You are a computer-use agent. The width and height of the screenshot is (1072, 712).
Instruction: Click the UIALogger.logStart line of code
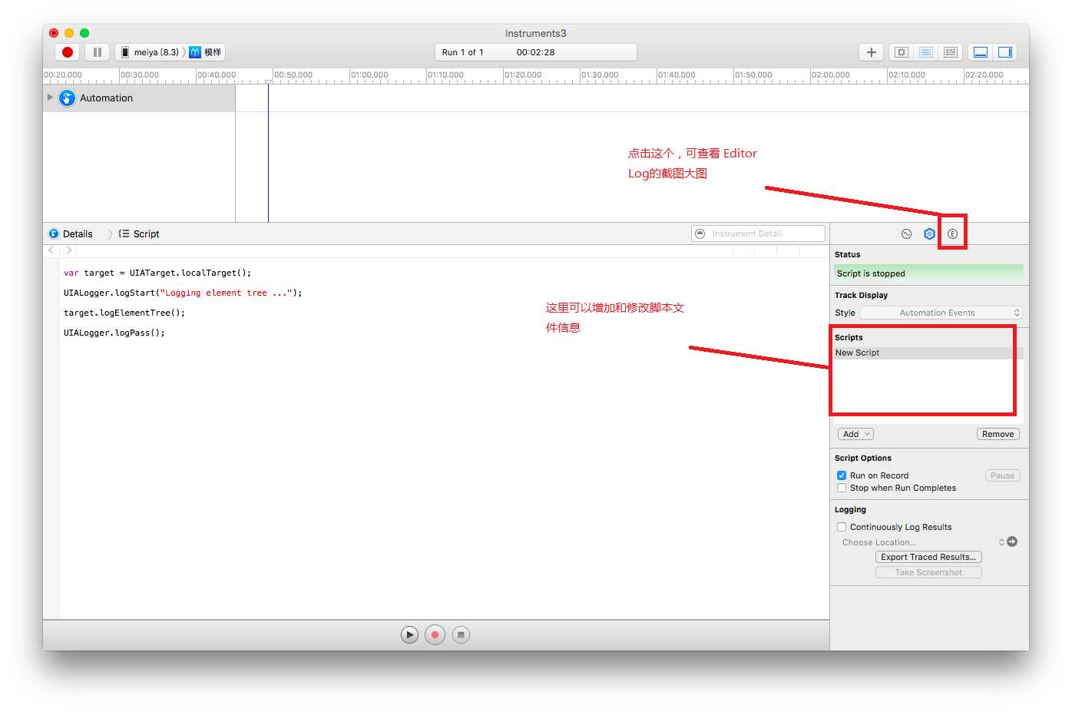[183, 293]
